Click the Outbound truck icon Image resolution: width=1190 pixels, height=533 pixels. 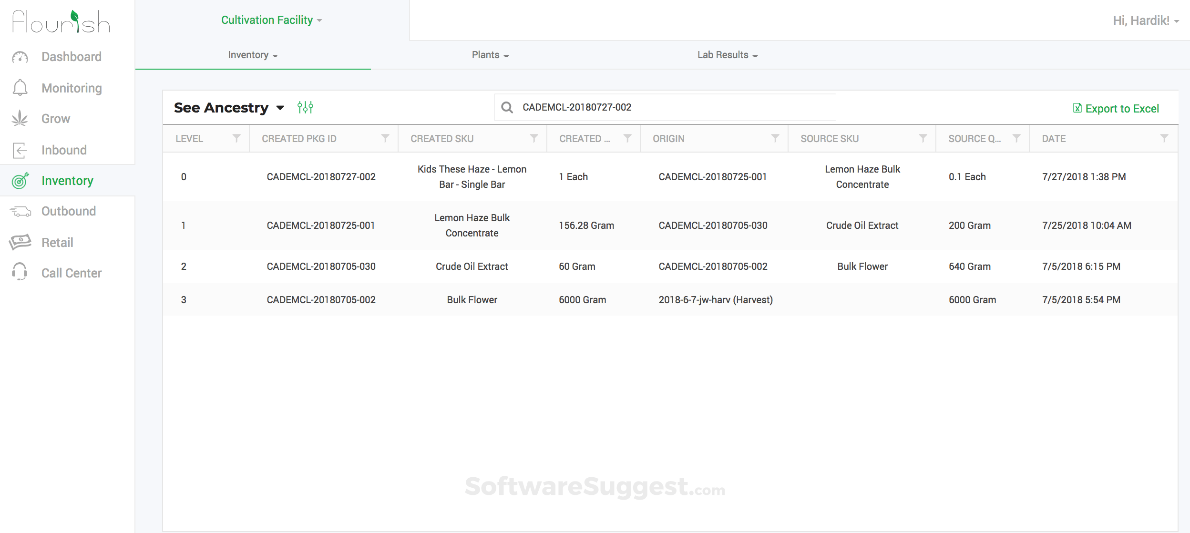coord(20,211)
